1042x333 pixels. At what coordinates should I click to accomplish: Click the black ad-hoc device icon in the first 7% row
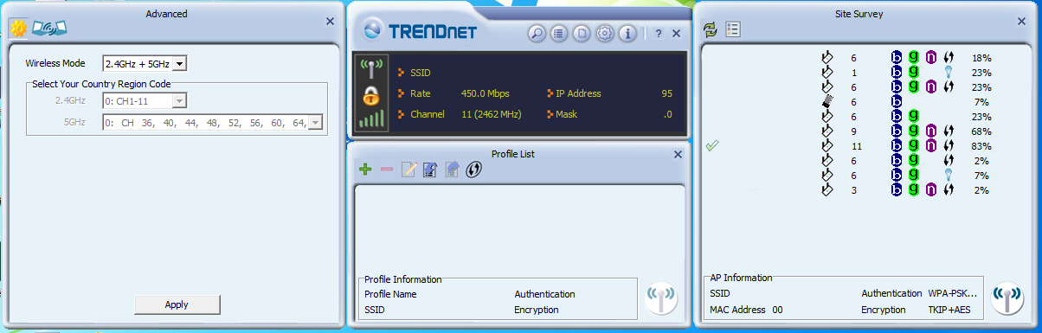(x=827, y=102)
